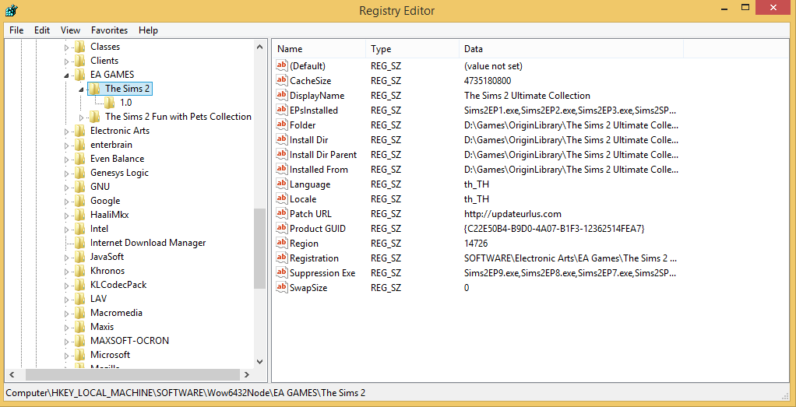Click the folder icon beside Classes
The image size is (796, 407).
pos(80,47)
